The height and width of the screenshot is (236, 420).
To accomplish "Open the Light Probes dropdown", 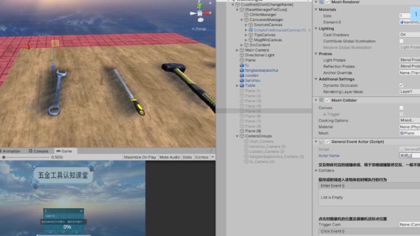I will [x=409, y=60].
